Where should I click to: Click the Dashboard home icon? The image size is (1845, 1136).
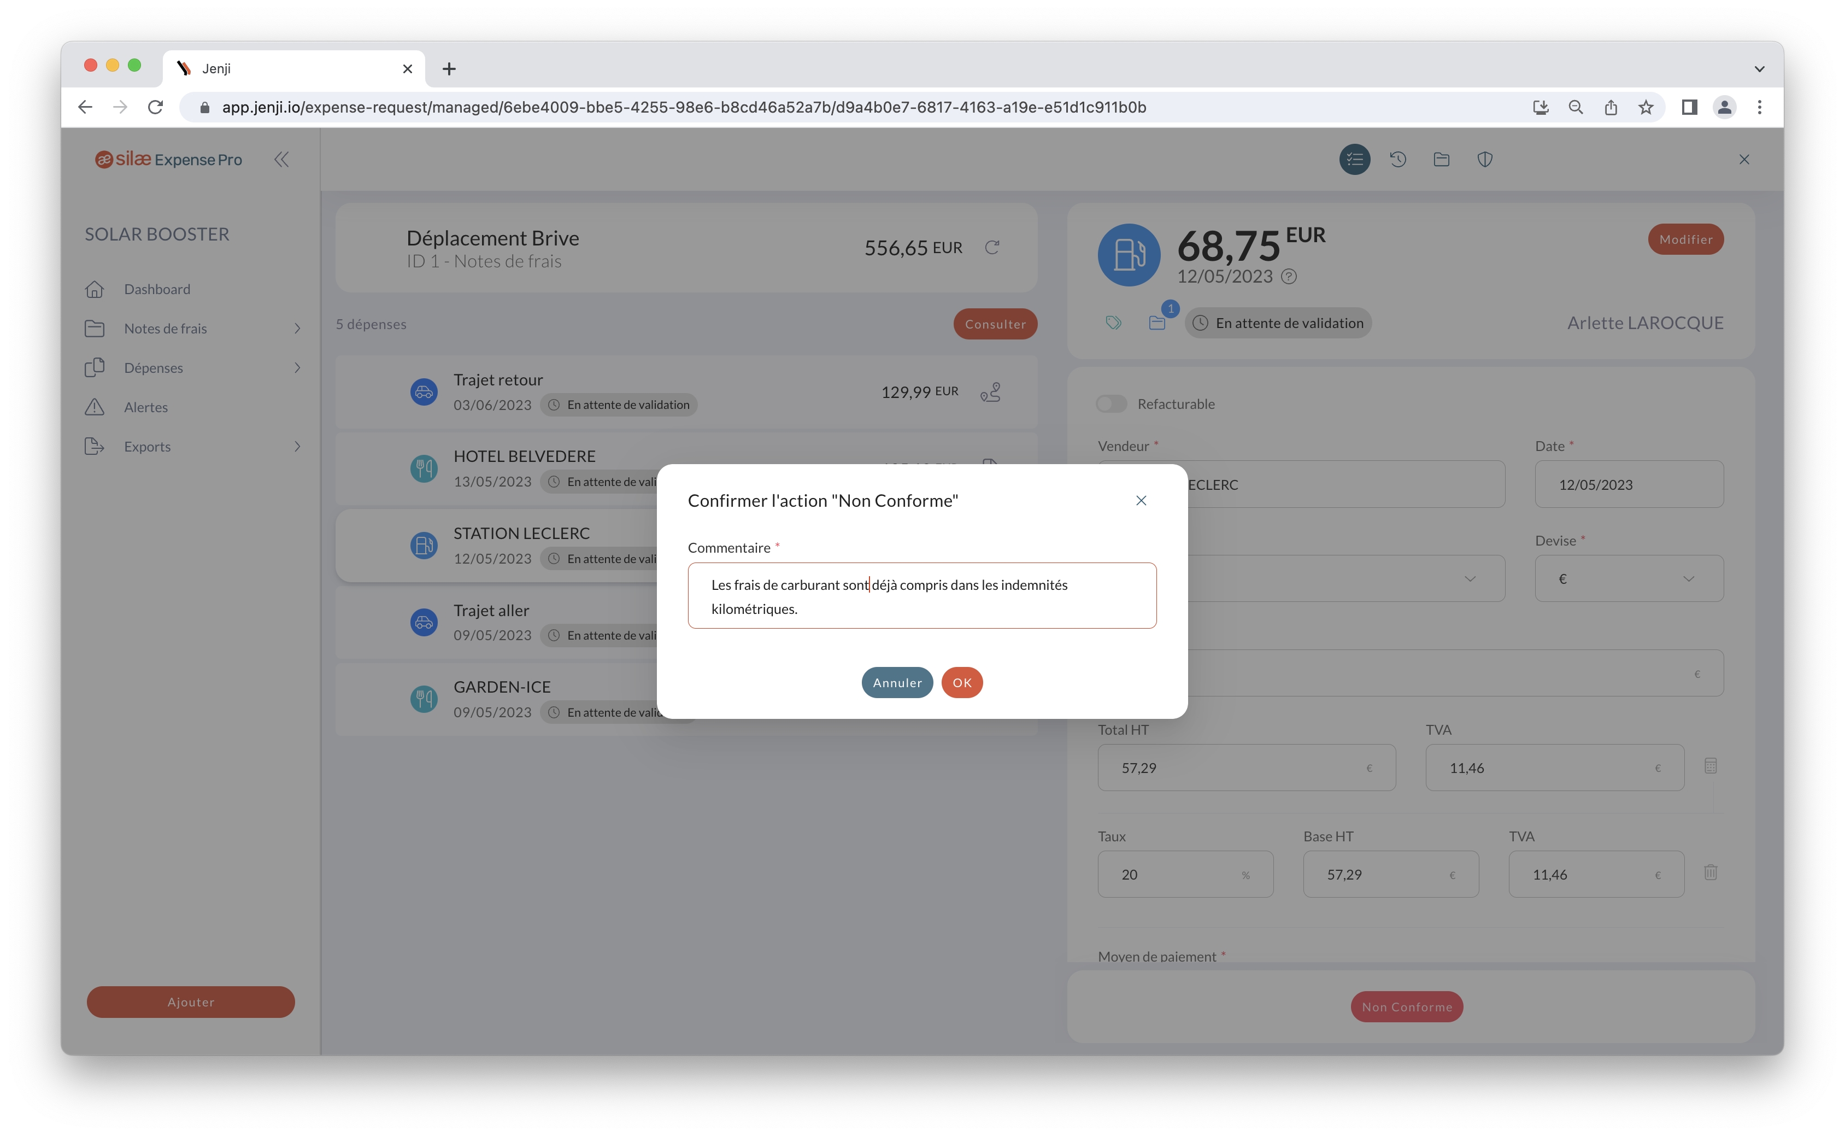pos(95,289)
